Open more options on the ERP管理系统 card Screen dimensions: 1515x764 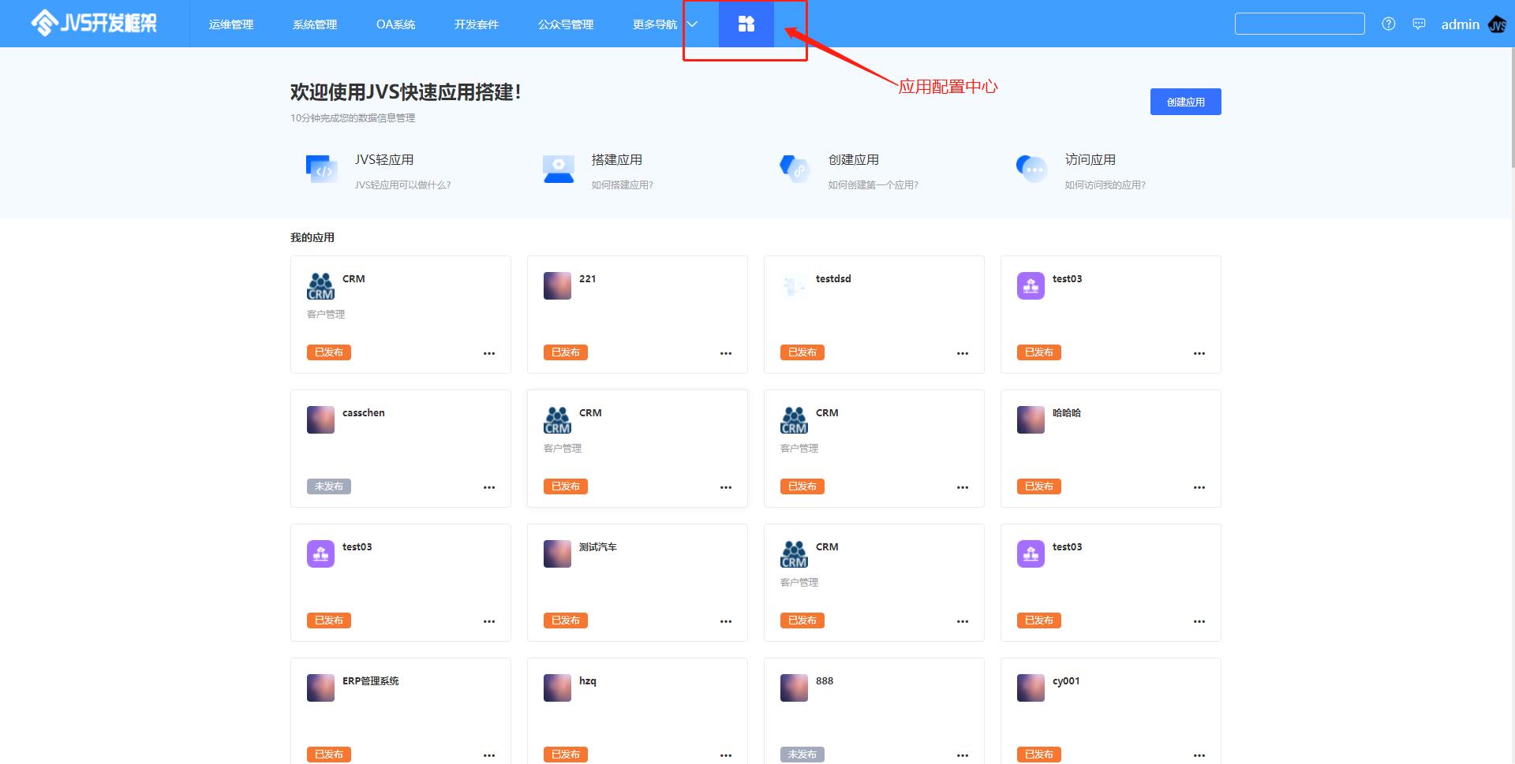[489, 755]
